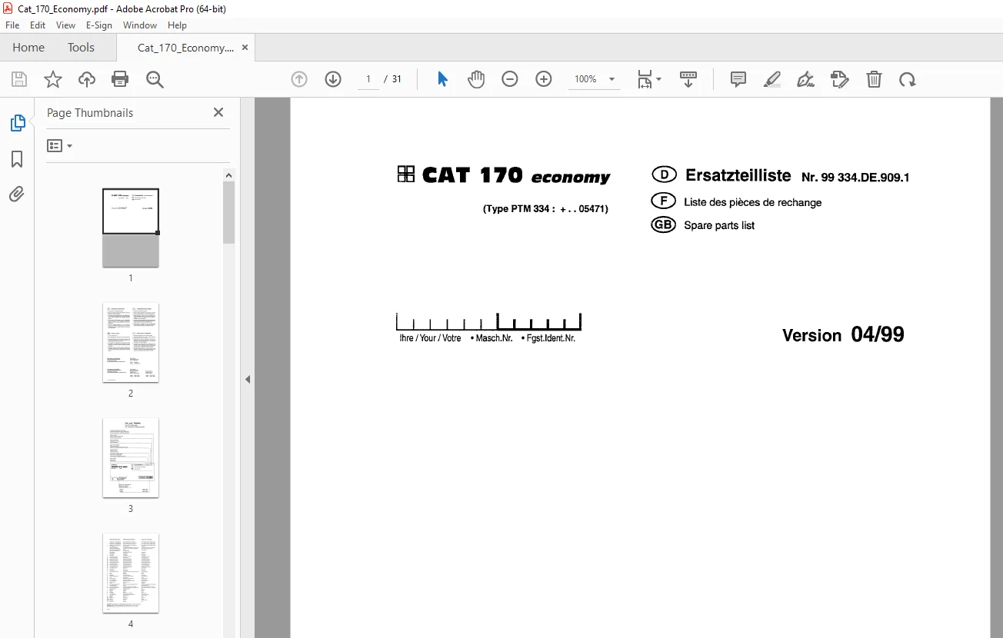Open the thumbnail options menu dropdown

(59, 145)
